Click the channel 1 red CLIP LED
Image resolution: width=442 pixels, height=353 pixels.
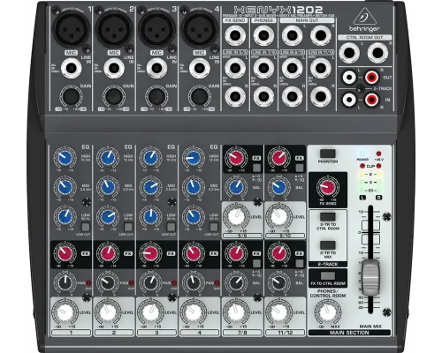(88, 283)
